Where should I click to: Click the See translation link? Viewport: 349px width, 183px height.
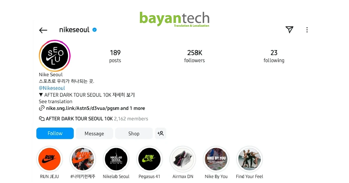pos(56,101)
